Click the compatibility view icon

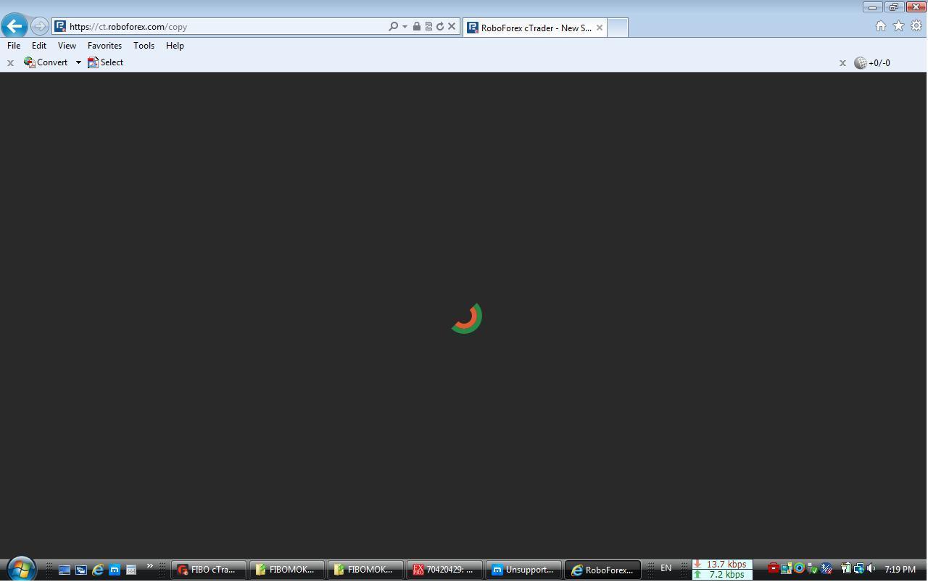tap(428, 26)
